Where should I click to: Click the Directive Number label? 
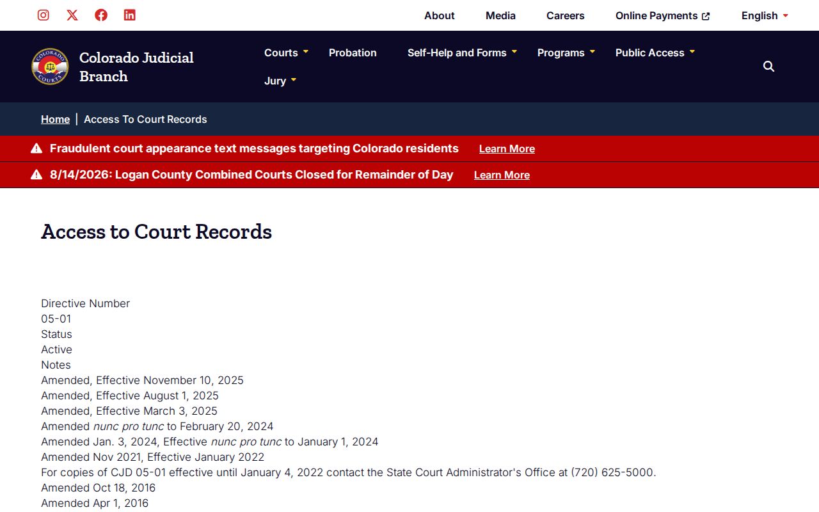86,303
